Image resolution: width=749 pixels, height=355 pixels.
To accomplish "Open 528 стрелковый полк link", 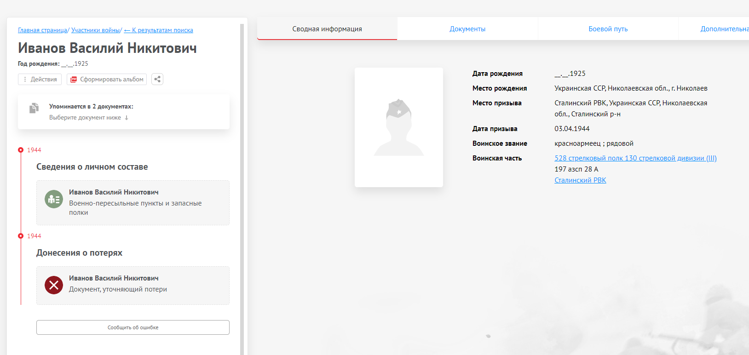I will 635,158.
